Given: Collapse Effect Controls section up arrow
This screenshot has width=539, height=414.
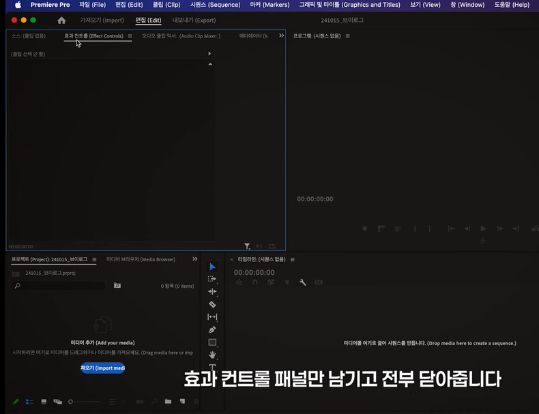Looking at the screenshot, I should tap(210, 64).
